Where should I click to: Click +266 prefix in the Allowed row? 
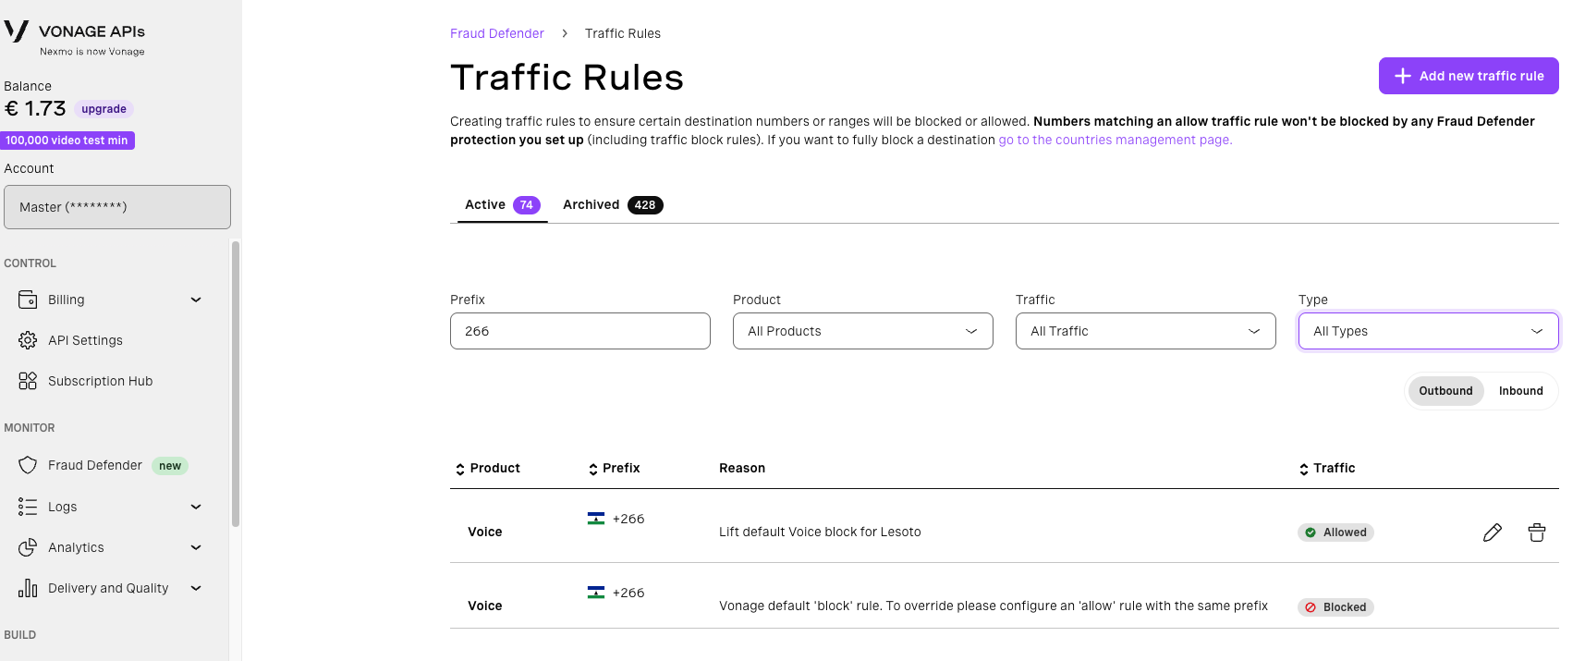[x=628, y=519]
